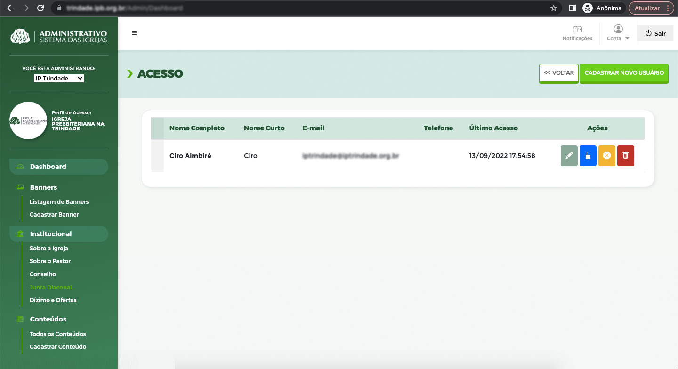
Task: Go to Listagem de Banners
Action: coord(59,201)
